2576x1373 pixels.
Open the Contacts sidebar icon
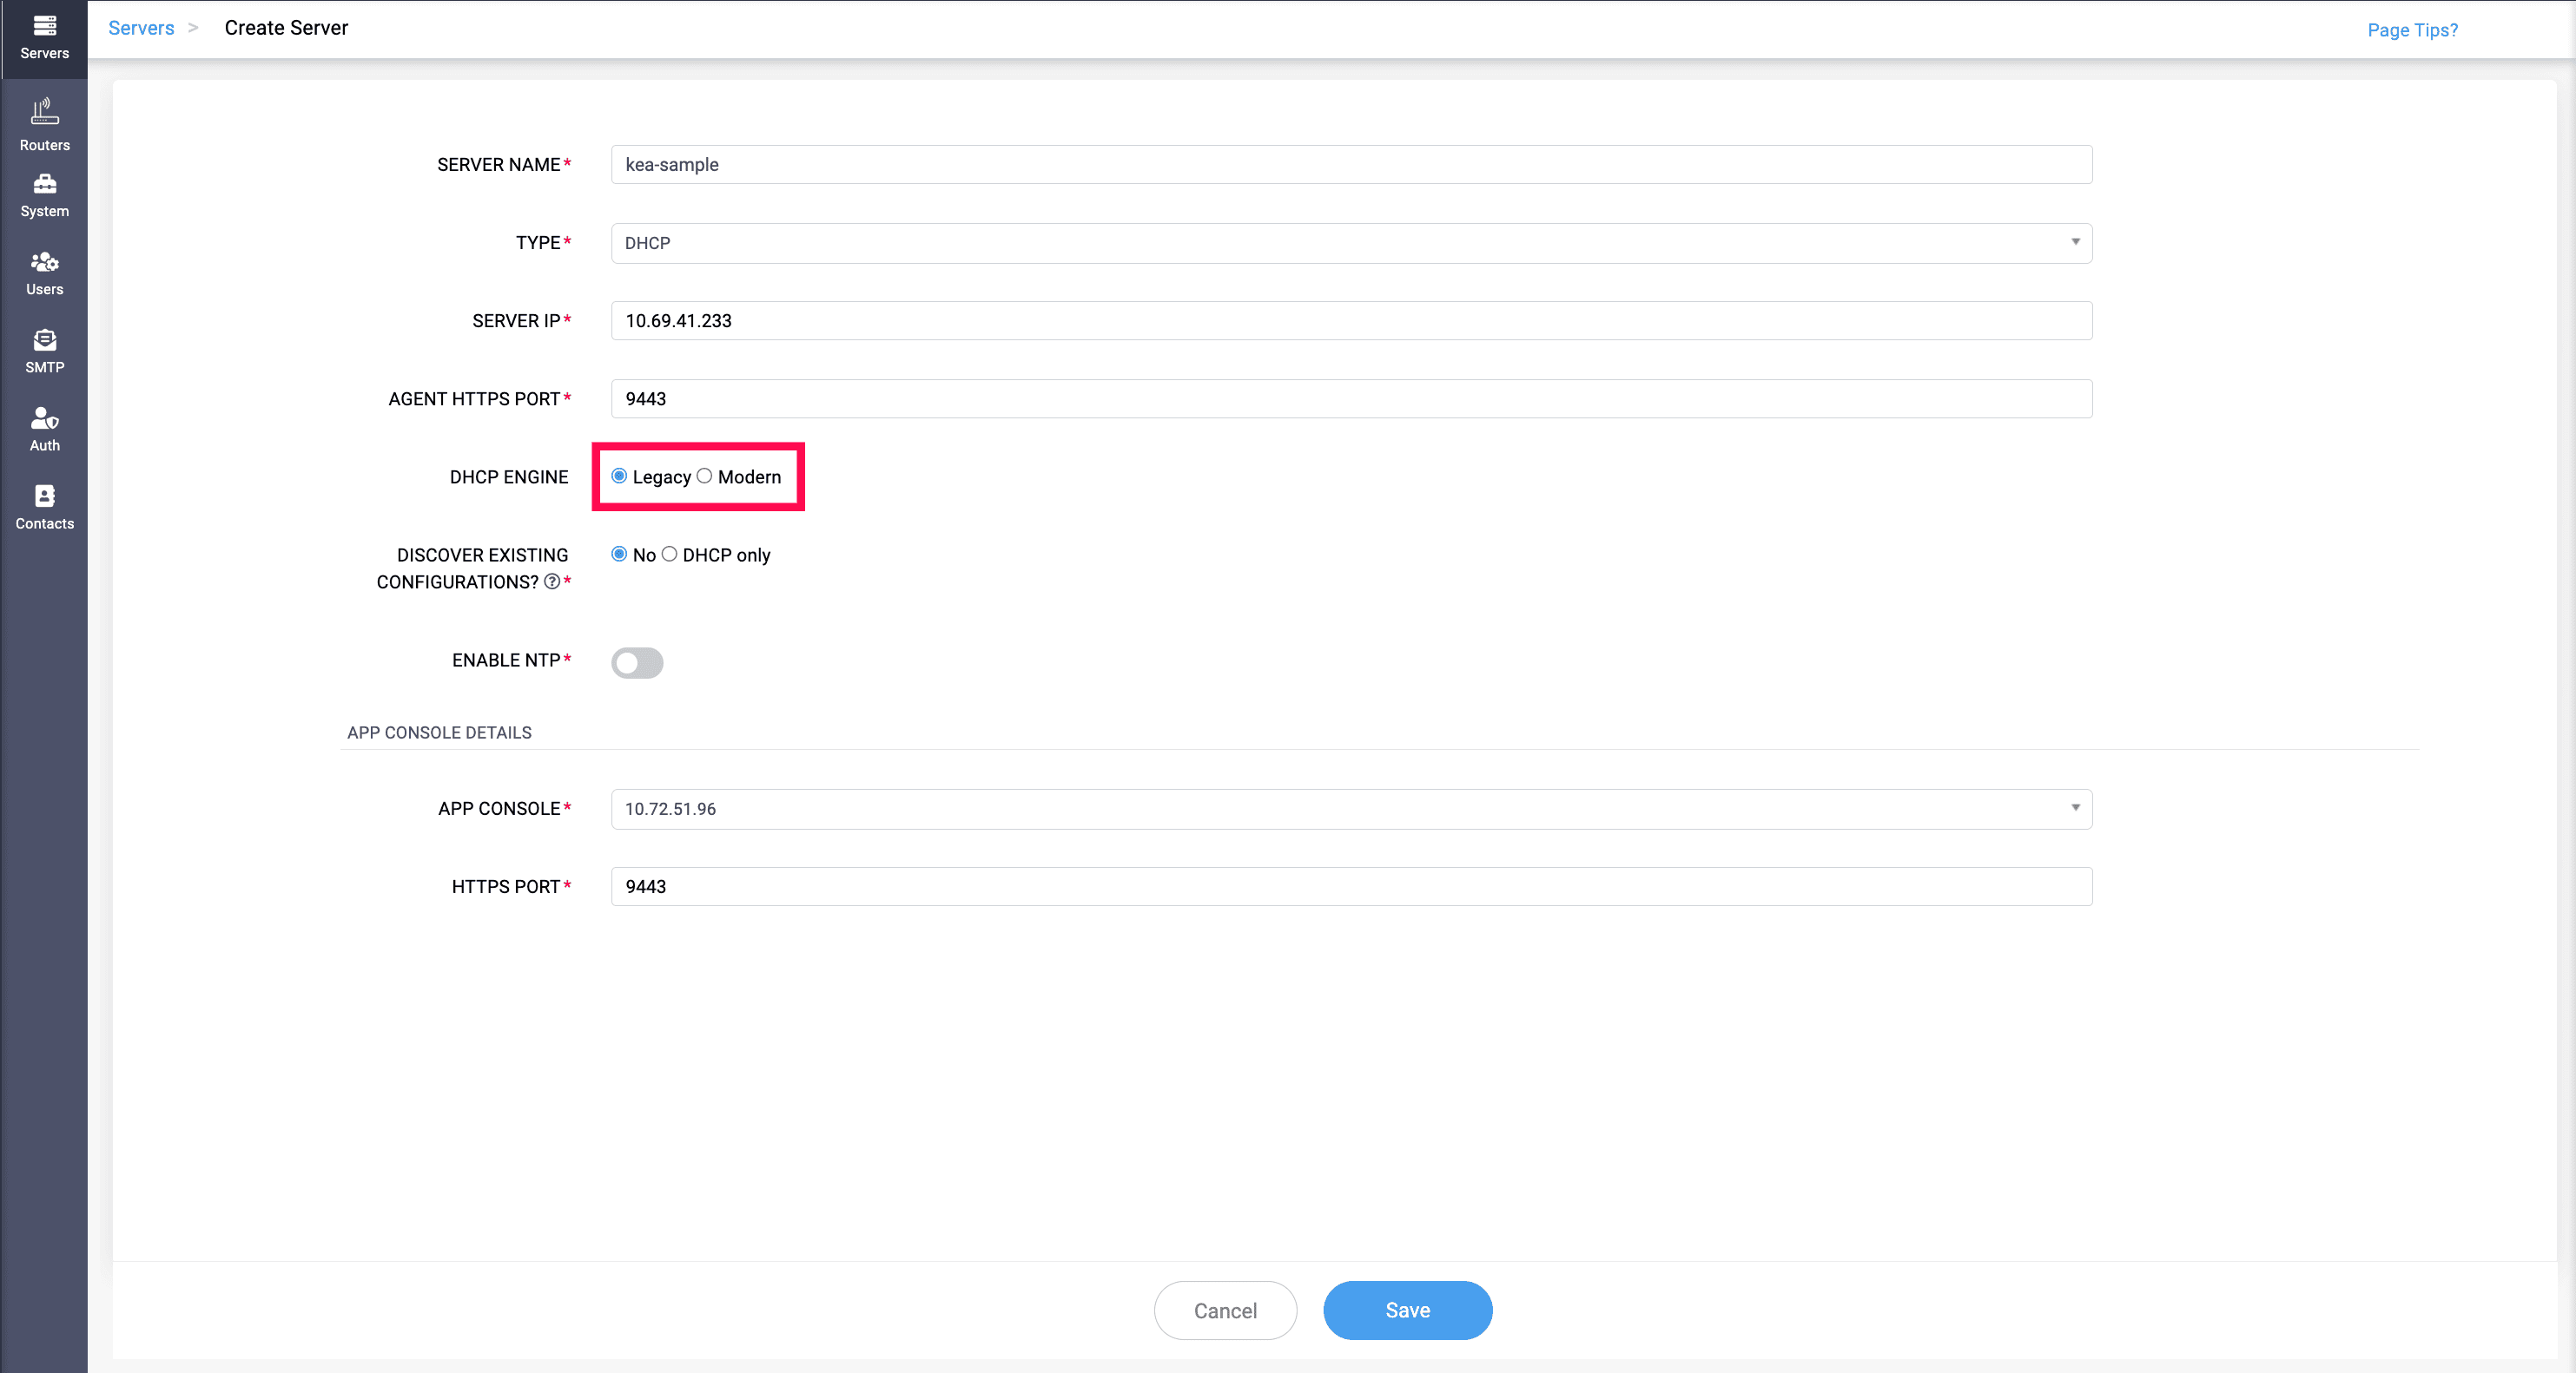point(44,508)
